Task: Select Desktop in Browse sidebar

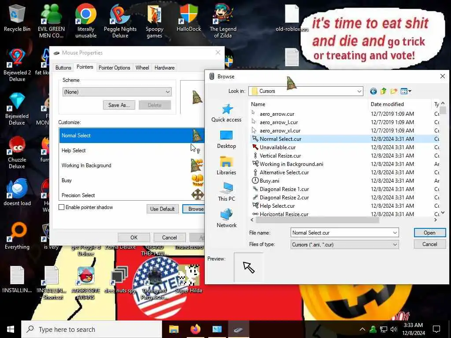Action: pyautogui.click(x=227, y=140)
